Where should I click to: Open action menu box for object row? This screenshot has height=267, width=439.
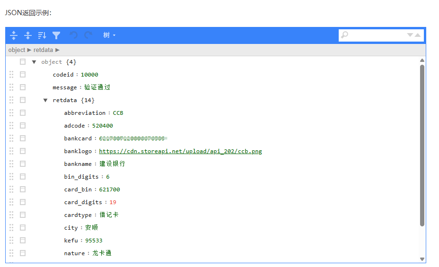tap(23, 62)
